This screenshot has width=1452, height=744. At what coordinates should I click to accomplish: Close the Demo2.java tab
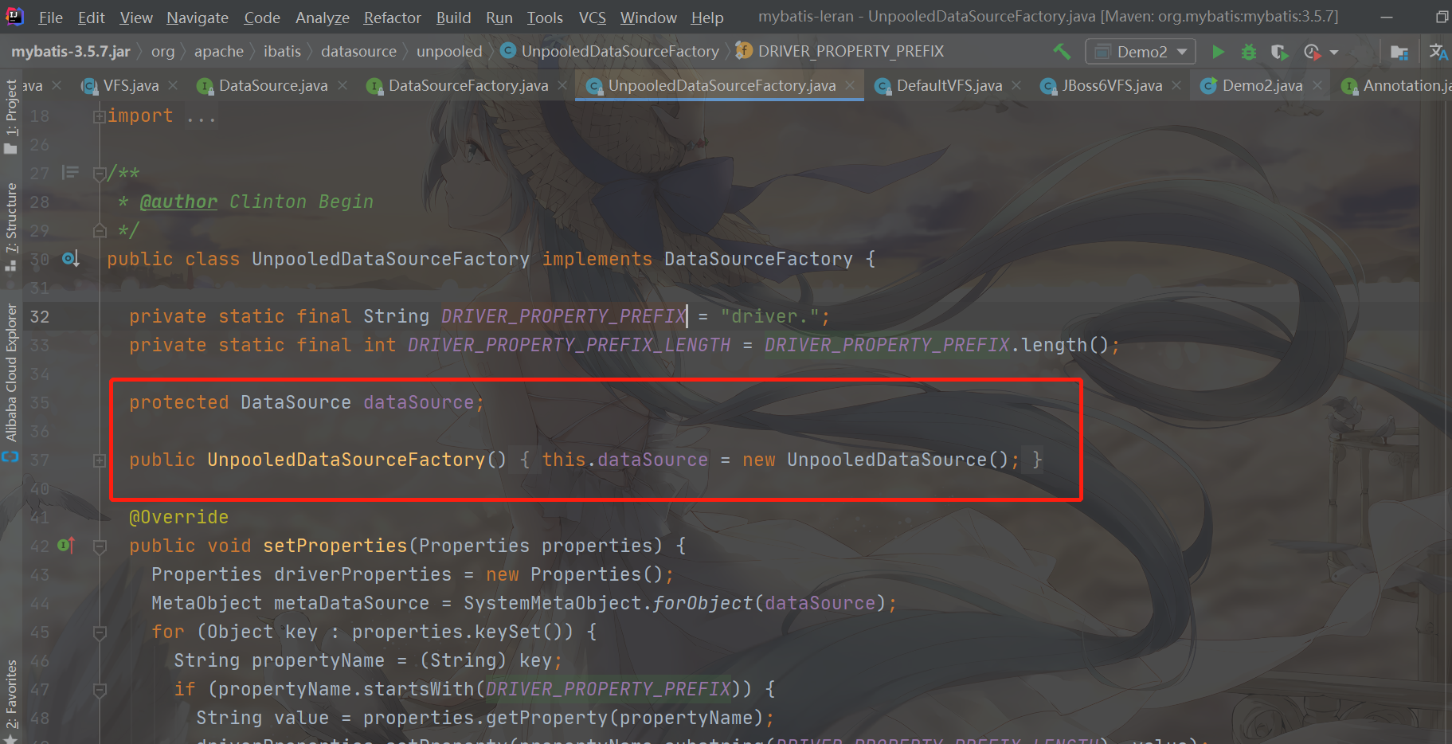[x=1317, y=85]
